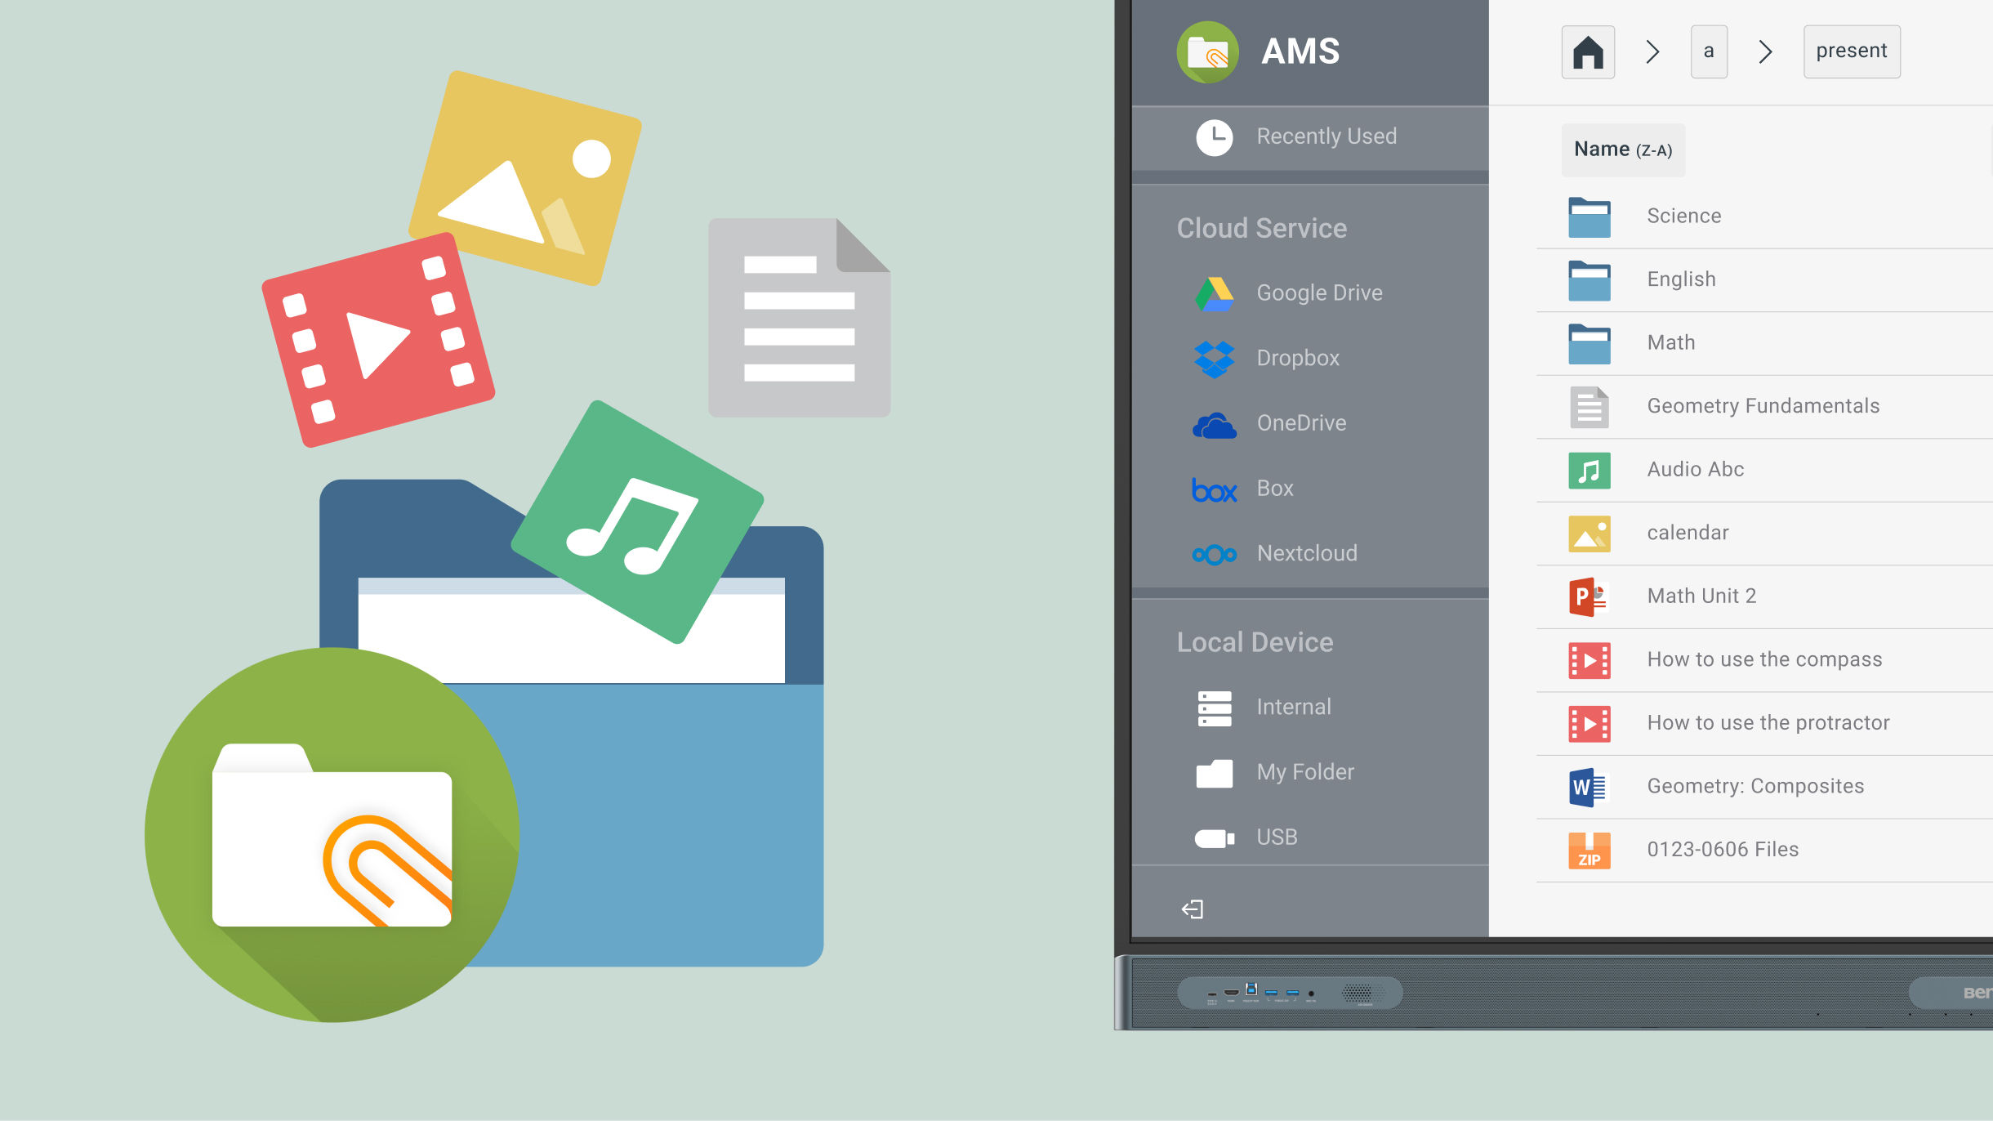Go to the 'a' breadcrumb folder
The width and height of the screenshot is (1993, 1121).
1708,51
